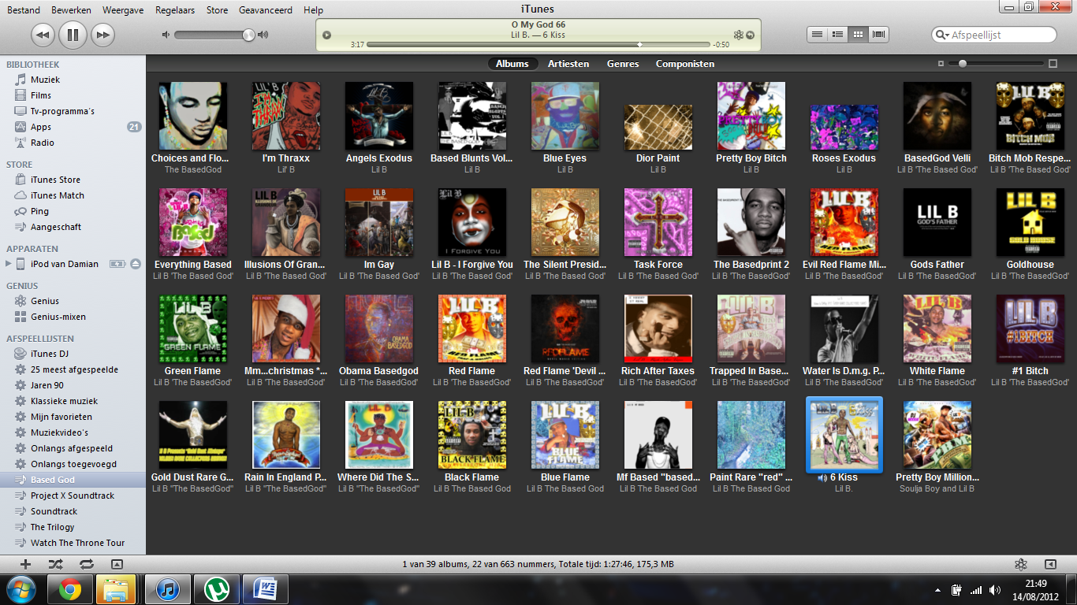Create a new playlist with plus icon
The image size is (1077, 605).
tap(25, 564)
